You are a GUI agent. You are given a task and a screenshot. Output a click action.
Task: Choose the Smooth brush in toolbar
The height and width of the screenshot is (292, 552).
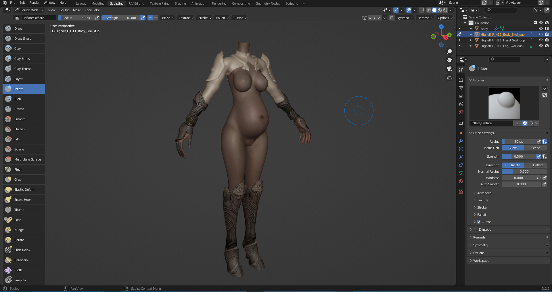20,119
